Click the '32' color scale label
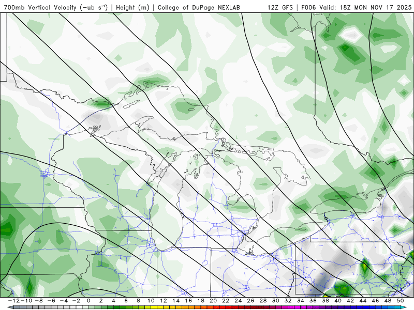The width and height of the screenshot is (414, 310). [288, 301]
